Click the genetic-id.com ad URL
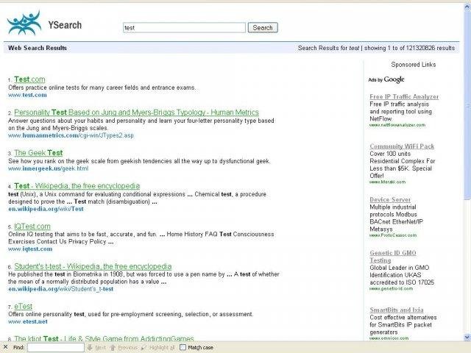The width and height of the screenshot is (471, 353). 391,288
